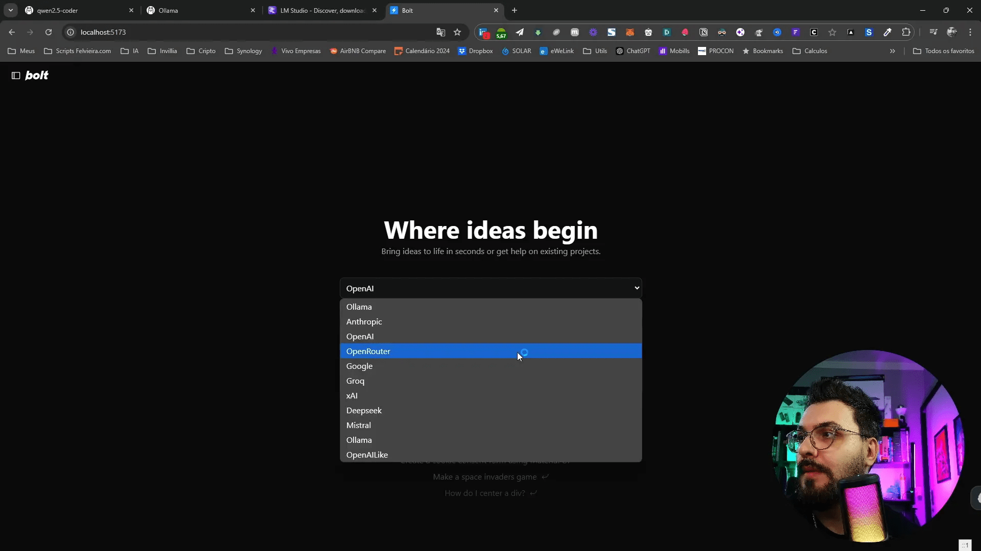
Task: Click the localhost:5173 address bar
Action: (x=255, y=32)
